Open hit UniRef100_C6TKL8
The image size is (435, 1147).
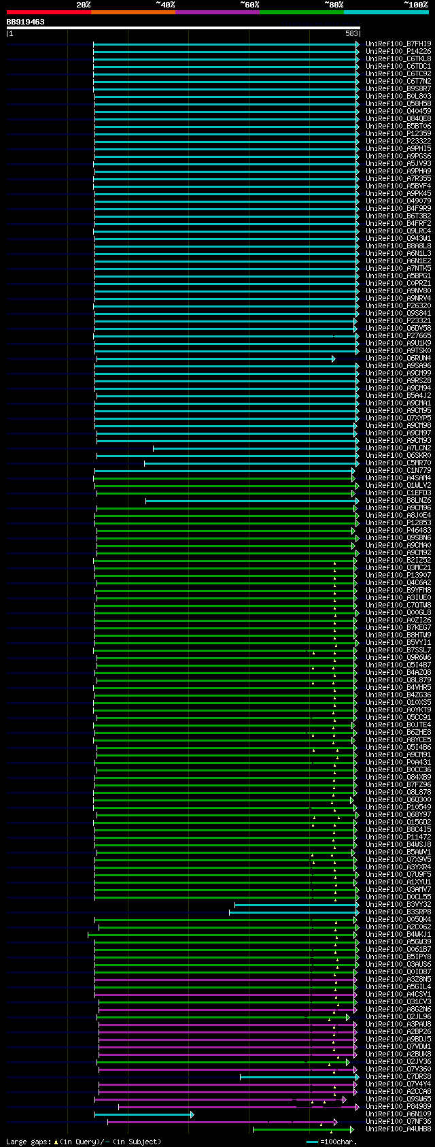[x=398, y=59]
